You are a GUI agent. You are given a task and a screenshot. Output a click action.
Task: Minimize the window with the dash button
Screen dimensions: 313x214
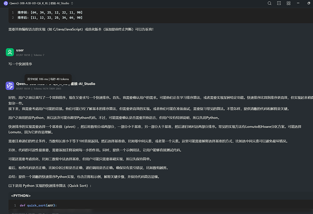[x=298, y=3]
